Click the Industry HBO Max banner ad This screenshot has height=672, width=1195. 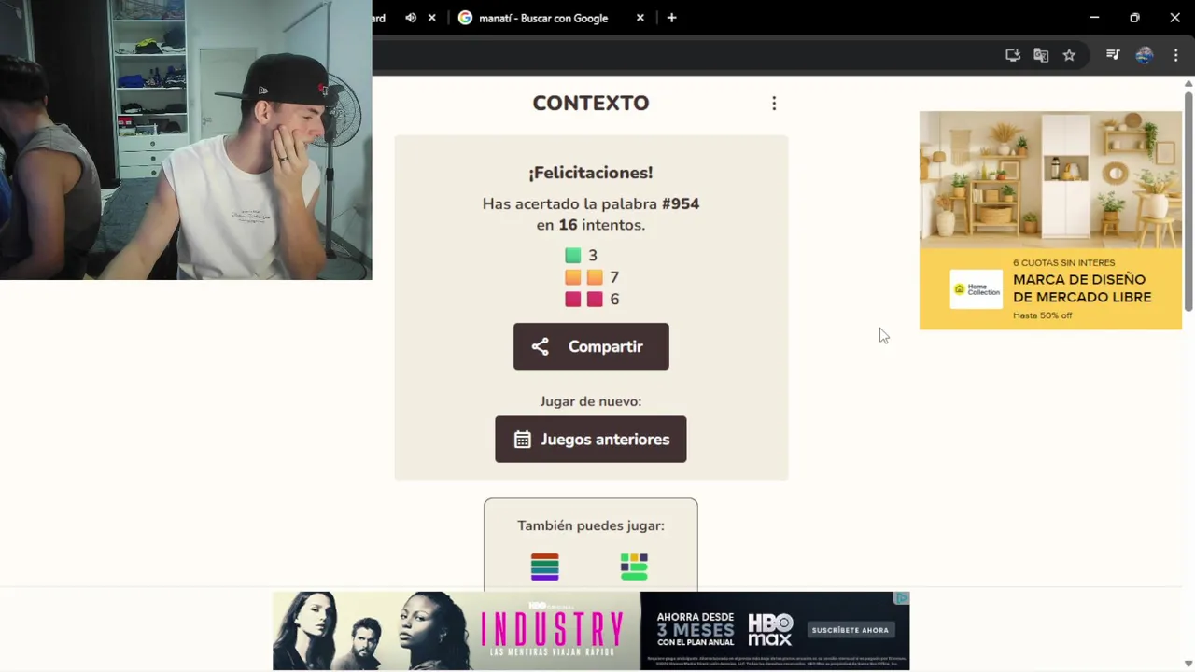591,630
